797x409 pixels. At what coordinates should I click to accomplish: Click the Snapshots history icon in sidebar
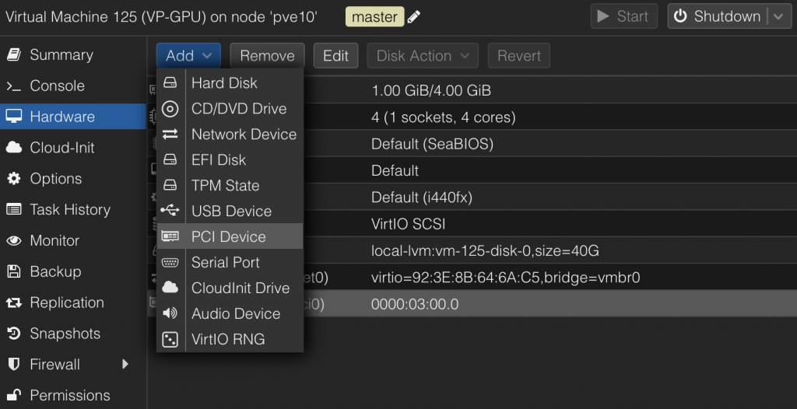point(14,334)
